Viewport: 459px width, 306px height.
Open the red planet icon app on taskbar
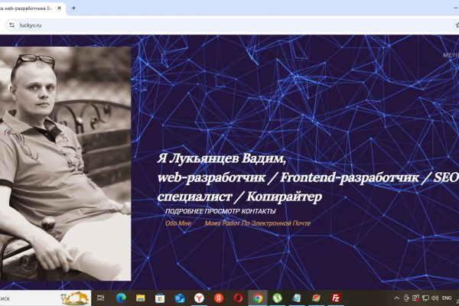point(316,298)
